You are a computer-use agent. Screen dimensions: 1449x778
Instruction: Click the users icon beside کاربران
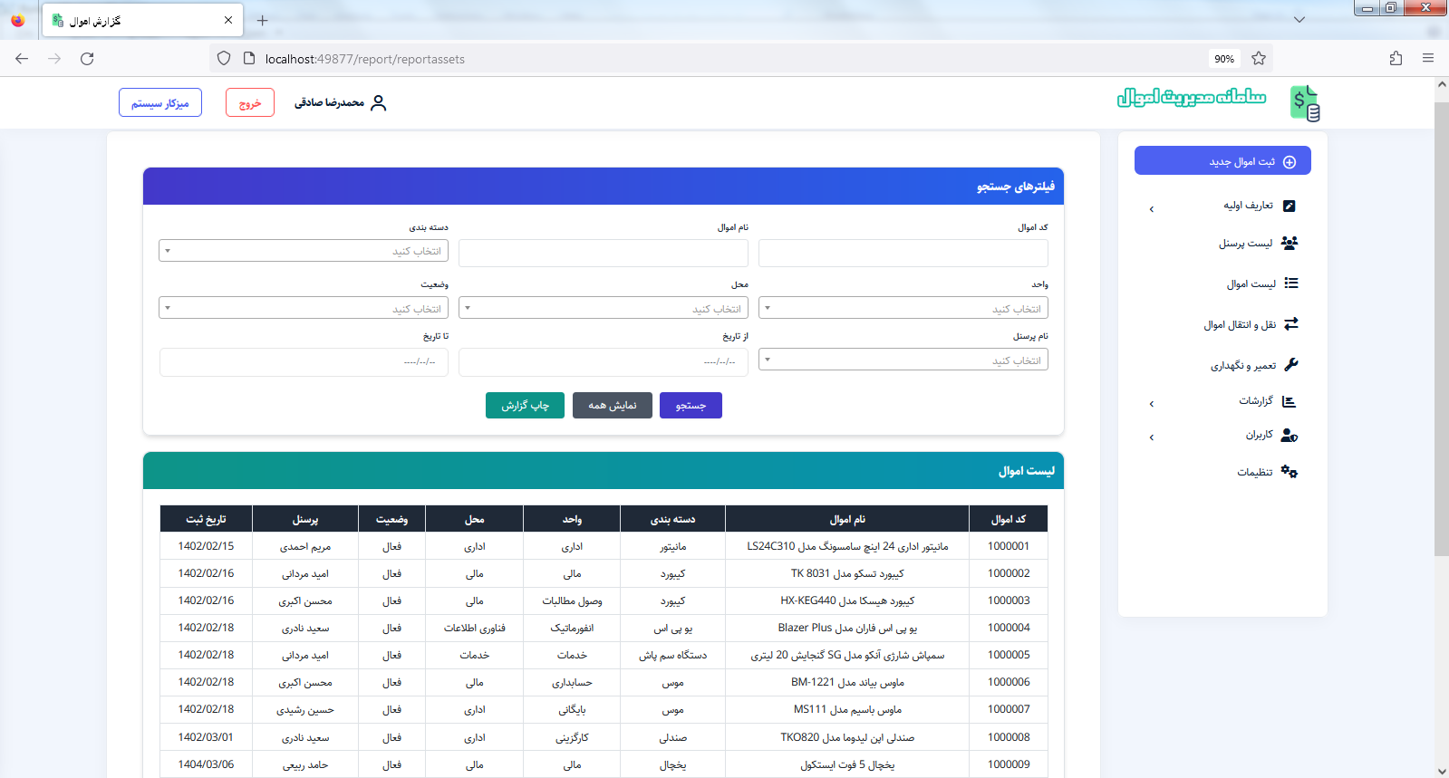1290,436
